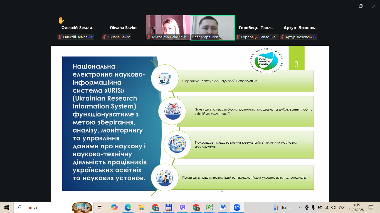The height and width of the screenshot is (213, 380).
Task: Open the clock showing 14:35 31.03.2026
Action: pyautogui.click(x=356, y=207)
